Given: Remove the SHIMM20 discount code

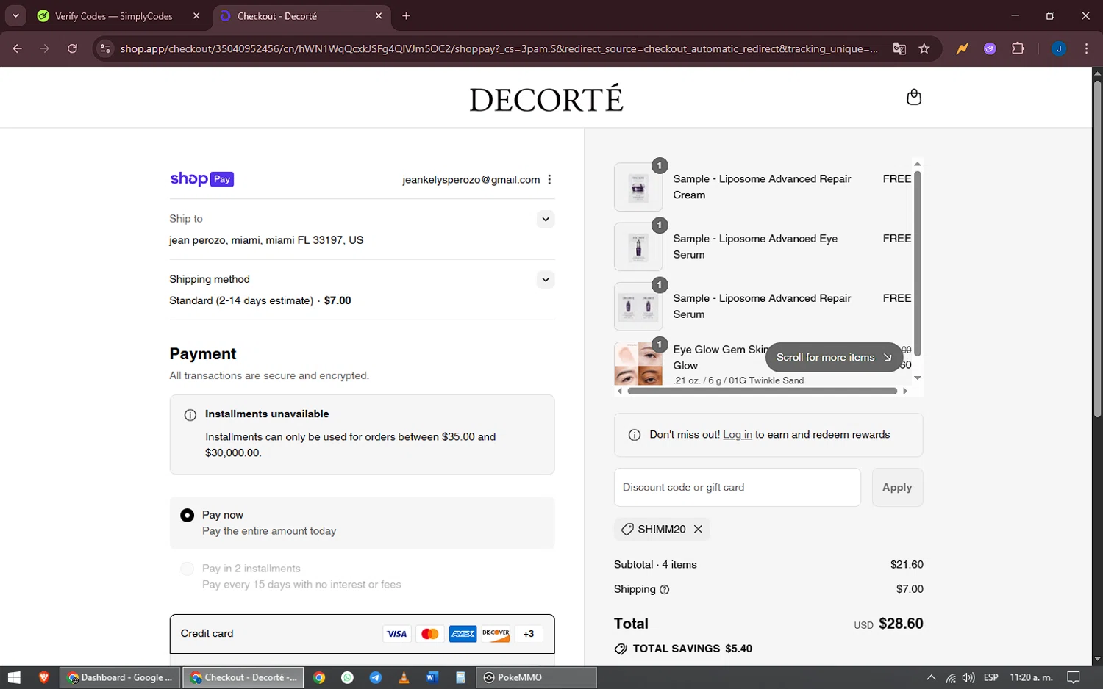Looking at the screenshot, I should point(698,529).
